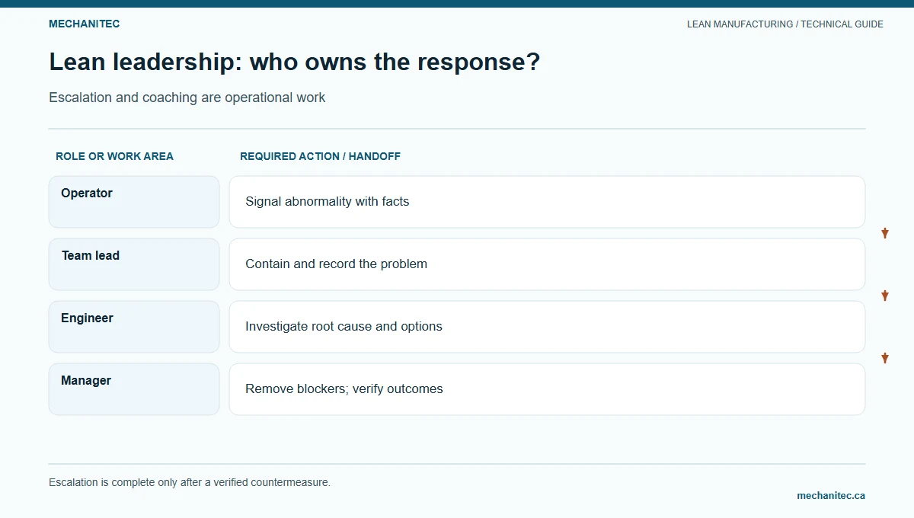Click the REQUIRED ACTION / HANDOFF column header
Image resolution: width=914 pixels, height=518 pixels.
[x=320, y=156]
